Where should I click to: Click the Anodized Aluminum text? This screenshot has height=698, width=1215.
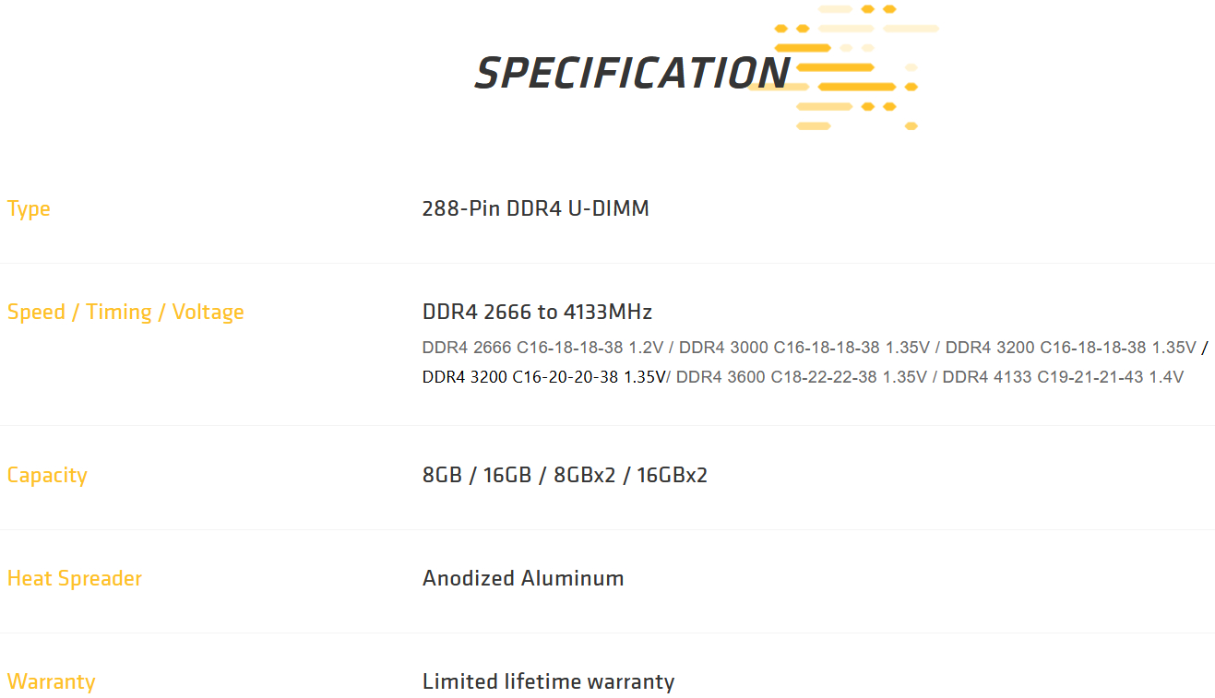(523, 578)
